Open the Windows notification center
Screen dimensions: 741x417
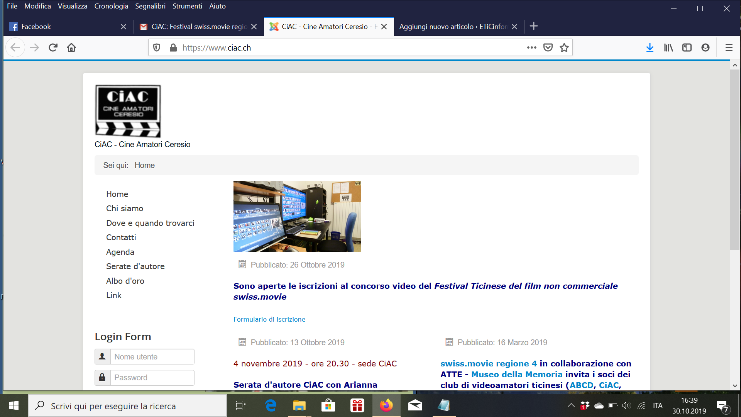point(723,406)
